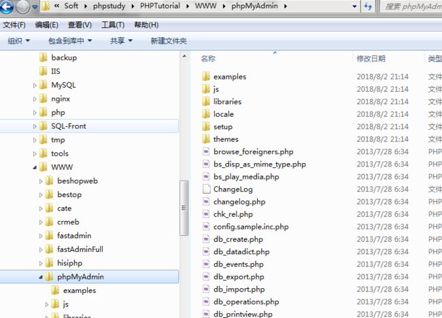Collapse the WWW tree node
This screenshot has height=318, width=442.
pyautogui.click(x=35, y=167)
